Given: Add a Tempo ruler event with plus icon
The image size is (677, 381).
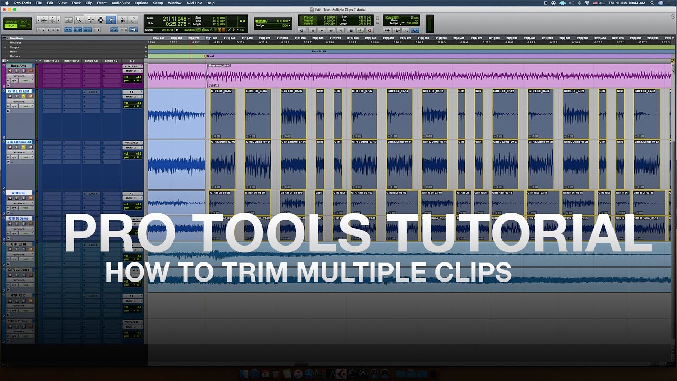Looking at the screenshot, I should [x=145, y=47].
